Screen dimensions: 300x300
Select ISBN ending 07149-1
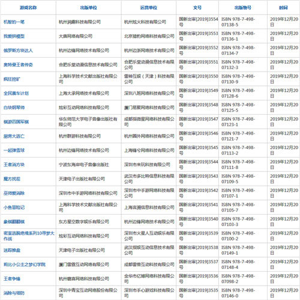click(238, 250)
